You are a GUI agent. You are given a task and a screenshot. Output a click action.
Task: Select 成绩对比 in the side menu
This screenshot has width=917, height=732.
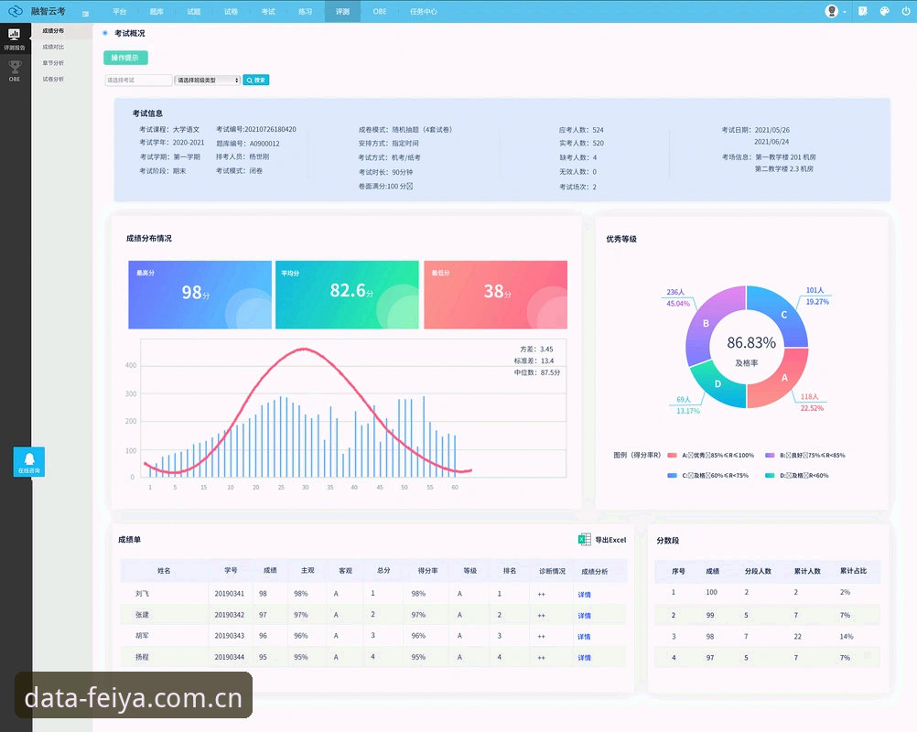click(53, 47)
